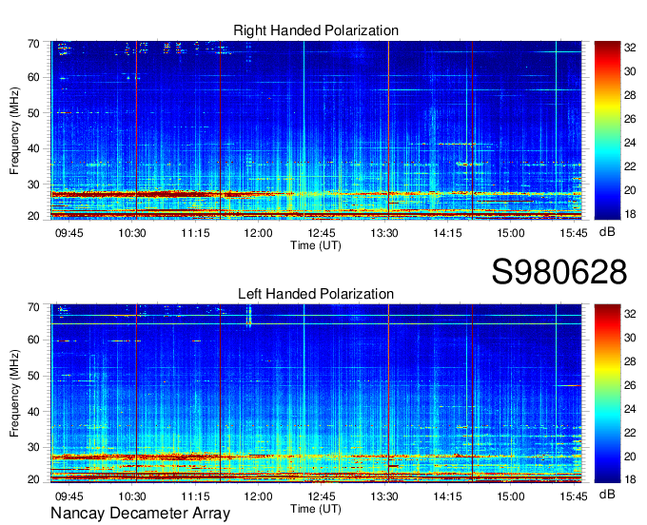The height and width of the screenshot is (525, 647).
Task: Click the 32 dB label on upper colorbar
Action: [630, 48]
